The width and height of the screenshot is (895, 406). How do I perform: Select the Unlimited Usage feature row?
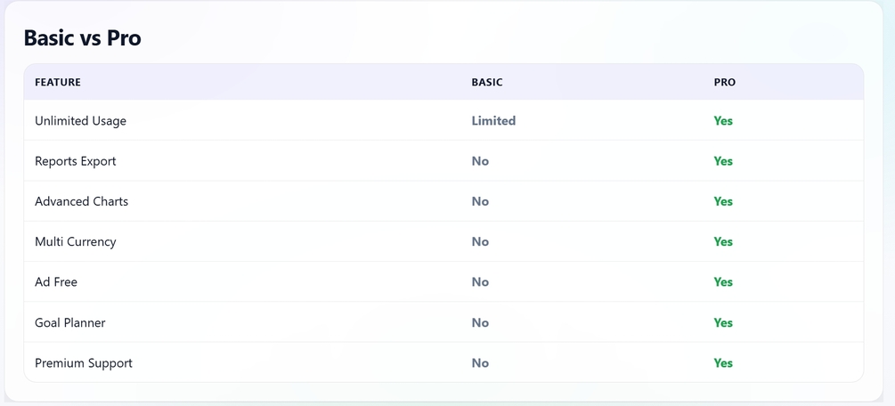click(443, 120)
